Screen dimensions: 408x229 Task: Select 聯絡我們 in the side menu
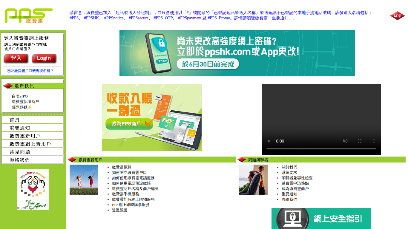coord(33,160)
